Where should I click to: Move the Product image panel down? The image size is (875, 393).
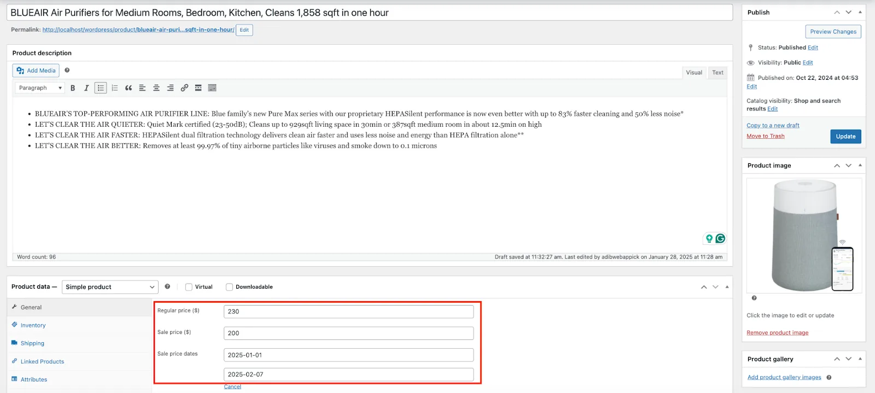(x=848, y=166)
